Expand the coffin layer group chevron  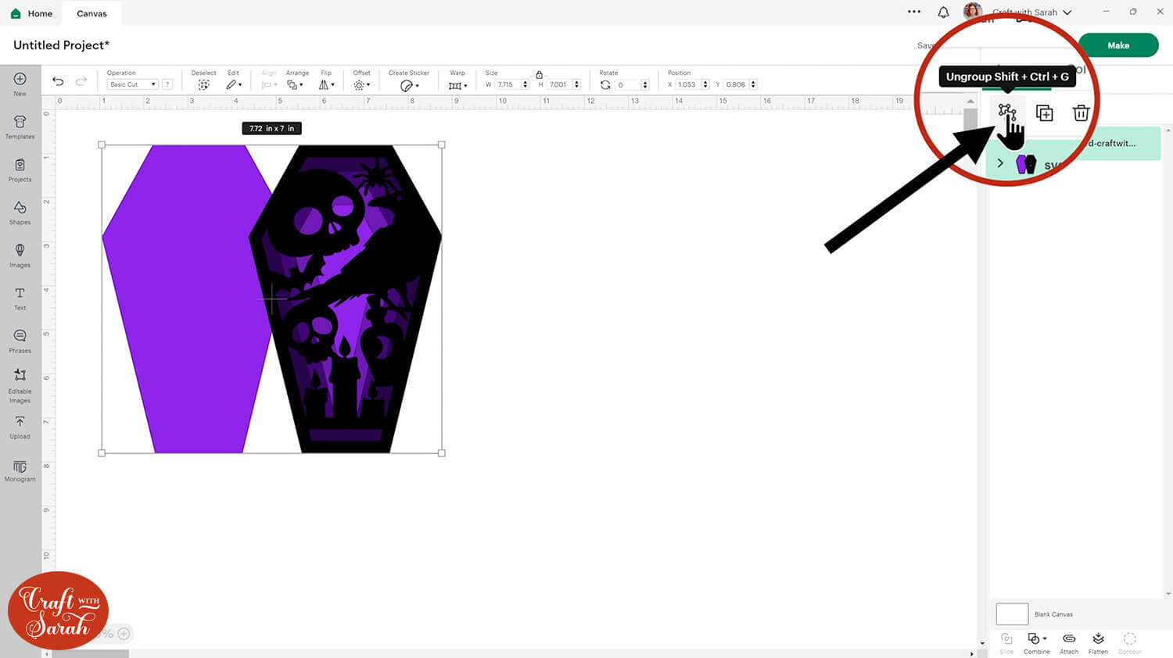click(1000, 163)
